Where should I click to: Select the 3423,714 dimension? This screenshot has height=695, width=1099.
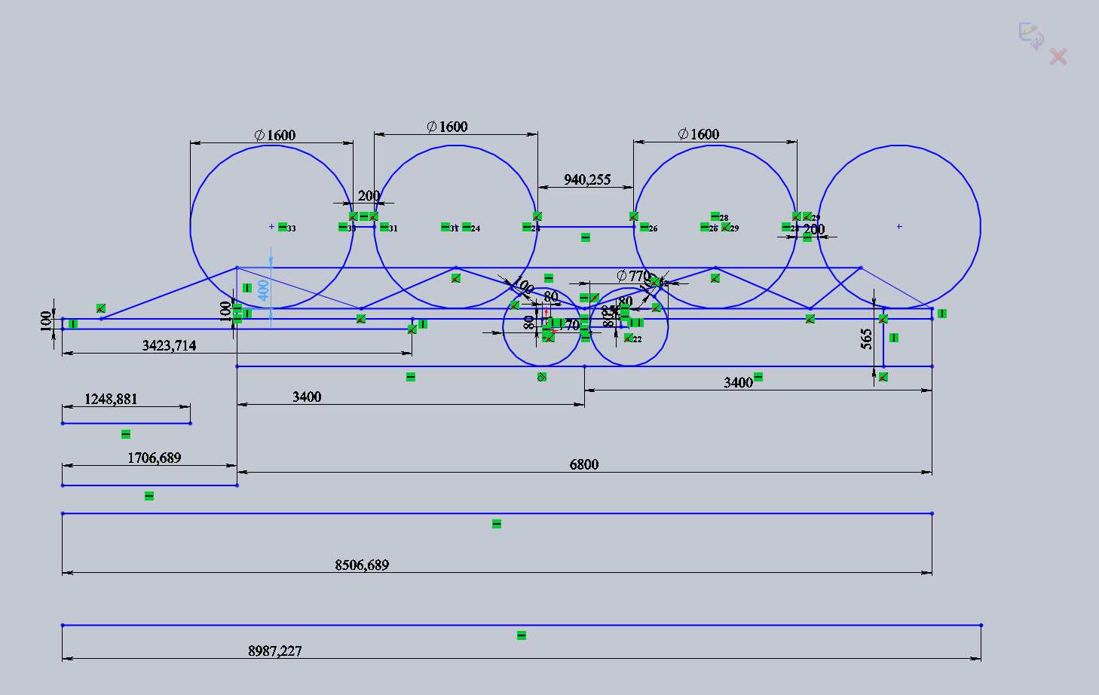click(x=170, y=345)
